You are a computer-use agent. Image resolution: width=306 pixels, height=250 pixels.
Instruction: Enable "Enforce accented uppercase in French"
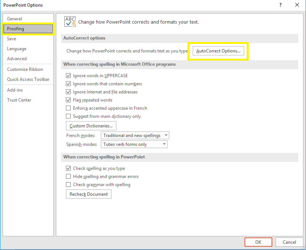[69, 108]
